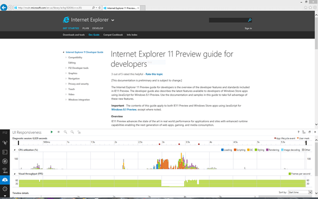Stop the profiling session

58,132
